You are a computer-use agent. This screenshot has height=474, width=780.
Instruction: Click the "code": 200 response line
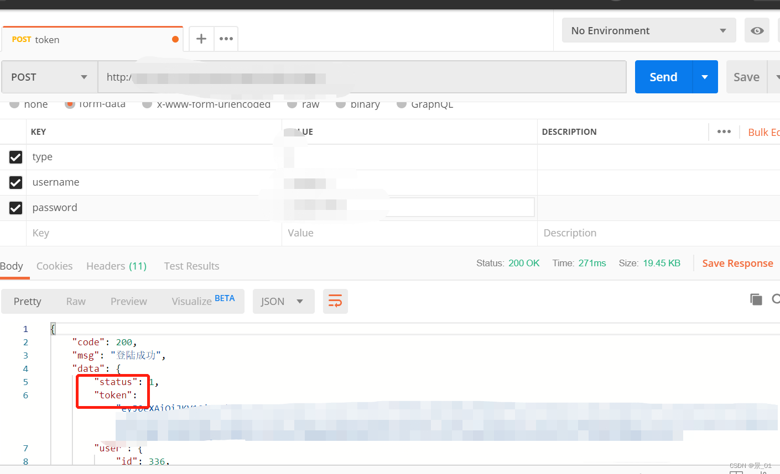tap(104, 342)
